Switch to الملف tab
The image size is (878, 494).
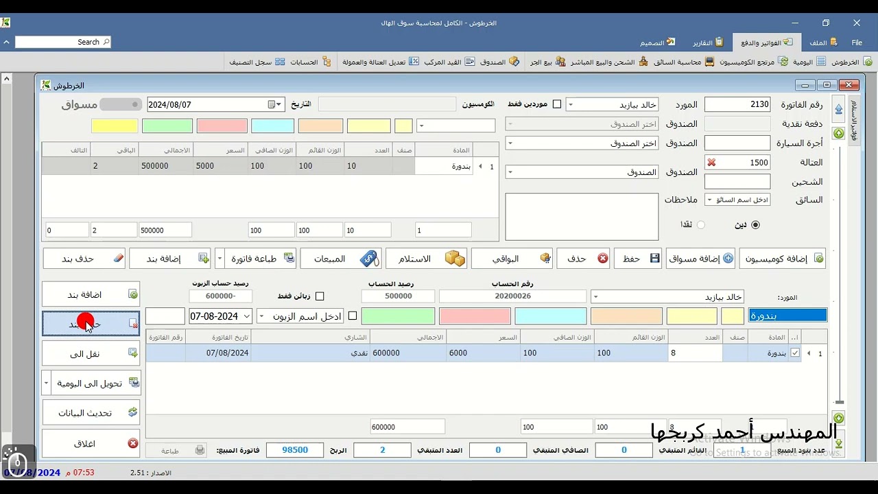click(824, 43)
